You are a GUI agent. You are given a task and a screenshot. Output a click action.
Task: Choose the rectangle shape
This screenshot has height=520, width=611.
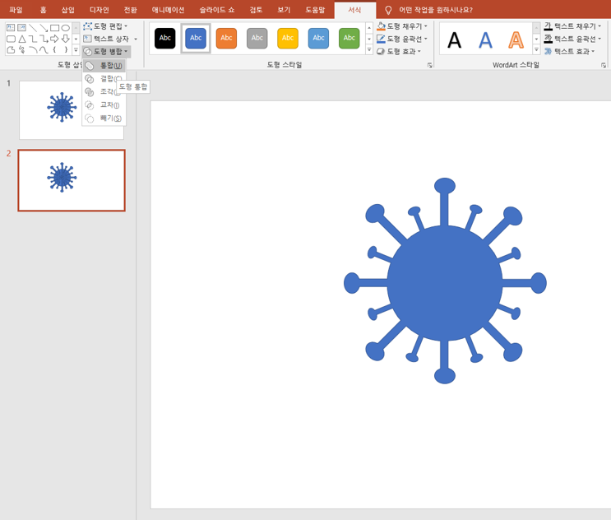(x=54, y=28)
